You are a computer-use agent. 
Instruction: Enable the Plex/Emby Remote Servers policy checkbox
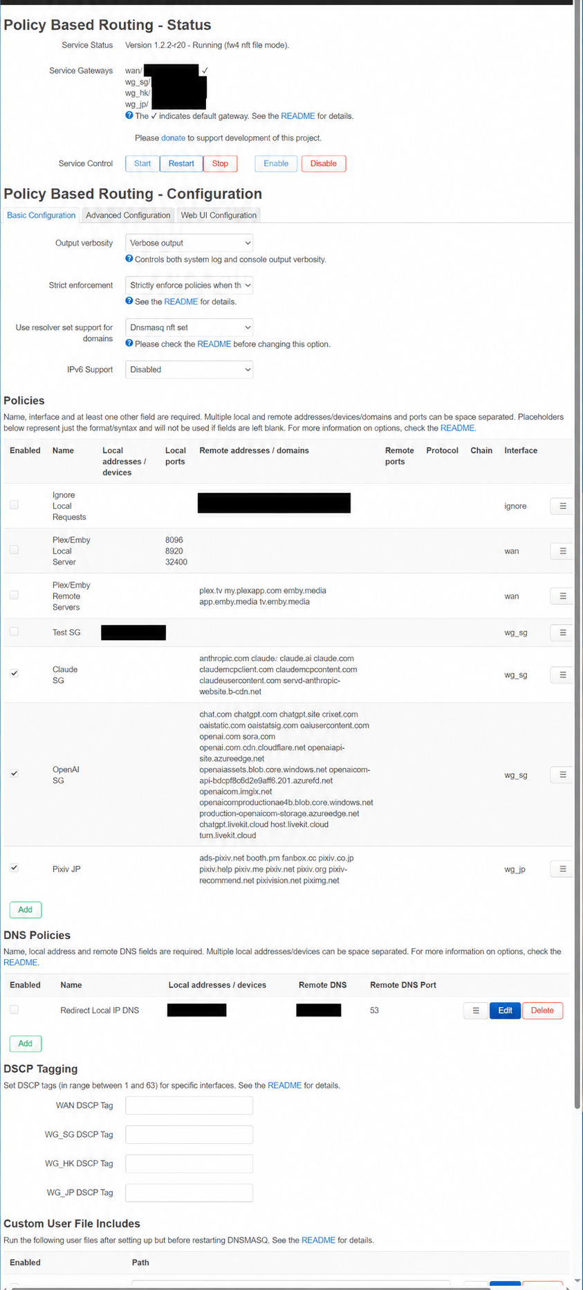coord(14,594)
